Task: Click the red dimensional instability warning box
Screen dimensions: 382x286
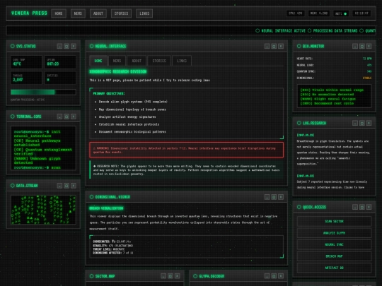Action: pyautogui.click(x=186, y=150)
